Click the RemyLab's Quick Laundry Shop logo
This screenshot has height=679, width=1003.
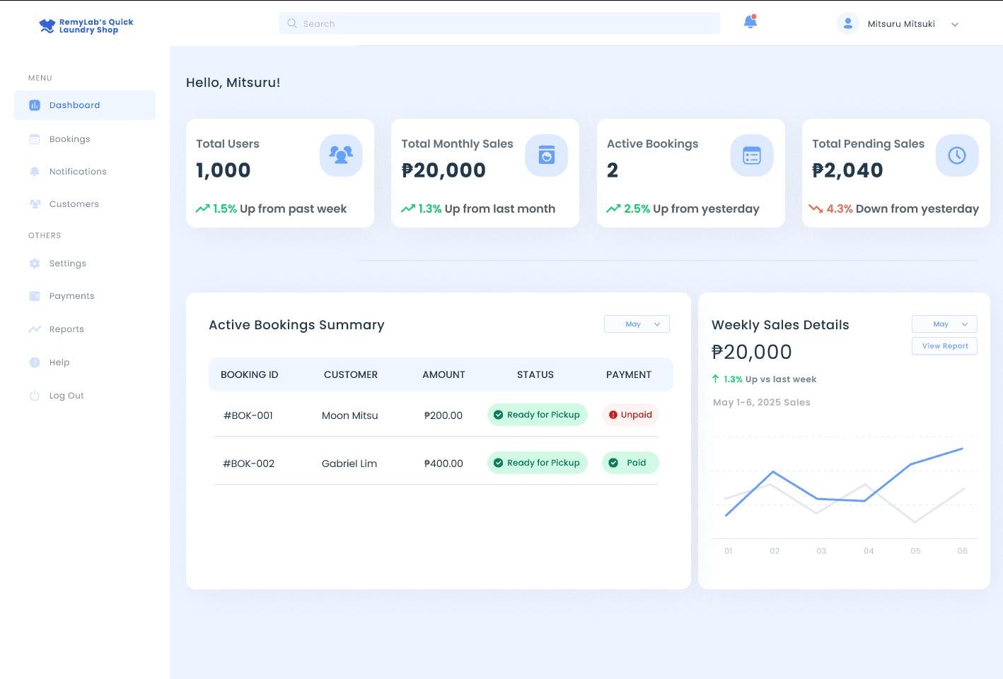tap(84, 23)
